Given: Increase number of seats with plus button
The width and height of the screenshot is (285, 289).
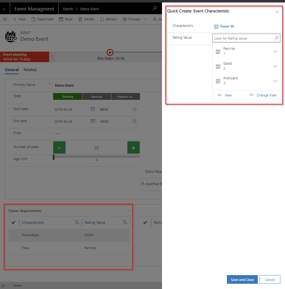Looking at the screenshot, I should pos(133,148).
